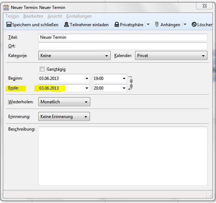Close the Neuer Termin dialog

pos(205,6)
